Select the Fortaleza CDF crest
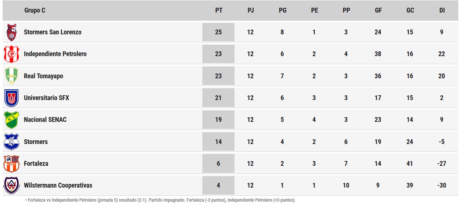 coord(11,164)
